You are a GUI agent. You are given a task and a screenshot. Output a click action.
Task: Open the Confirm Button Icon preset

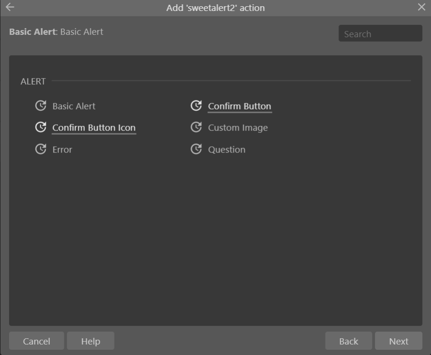[x=94, y=128]
